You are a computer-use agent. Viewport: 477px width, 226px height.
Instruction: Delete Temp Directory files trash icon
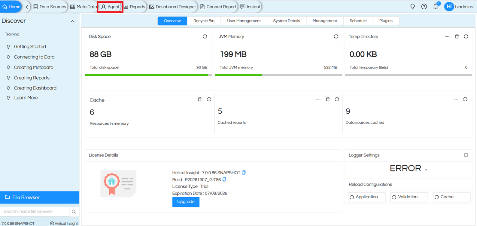pos(457,36)
